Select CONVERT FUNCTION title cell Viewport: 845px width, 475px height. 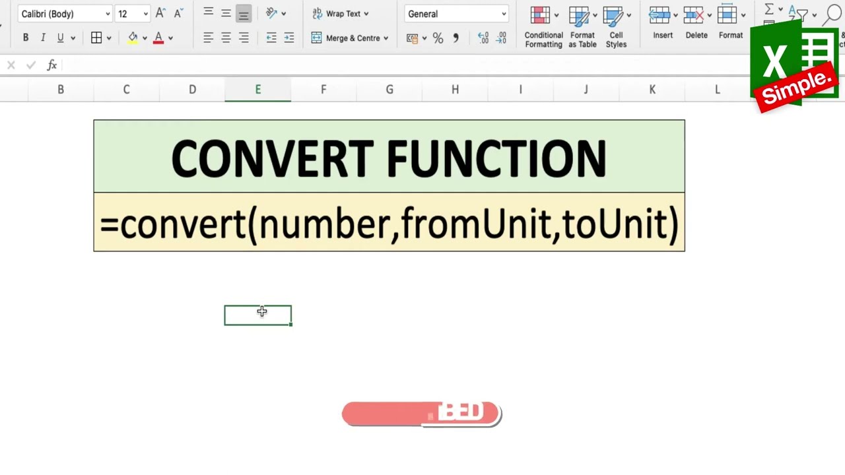click(389, 156)
